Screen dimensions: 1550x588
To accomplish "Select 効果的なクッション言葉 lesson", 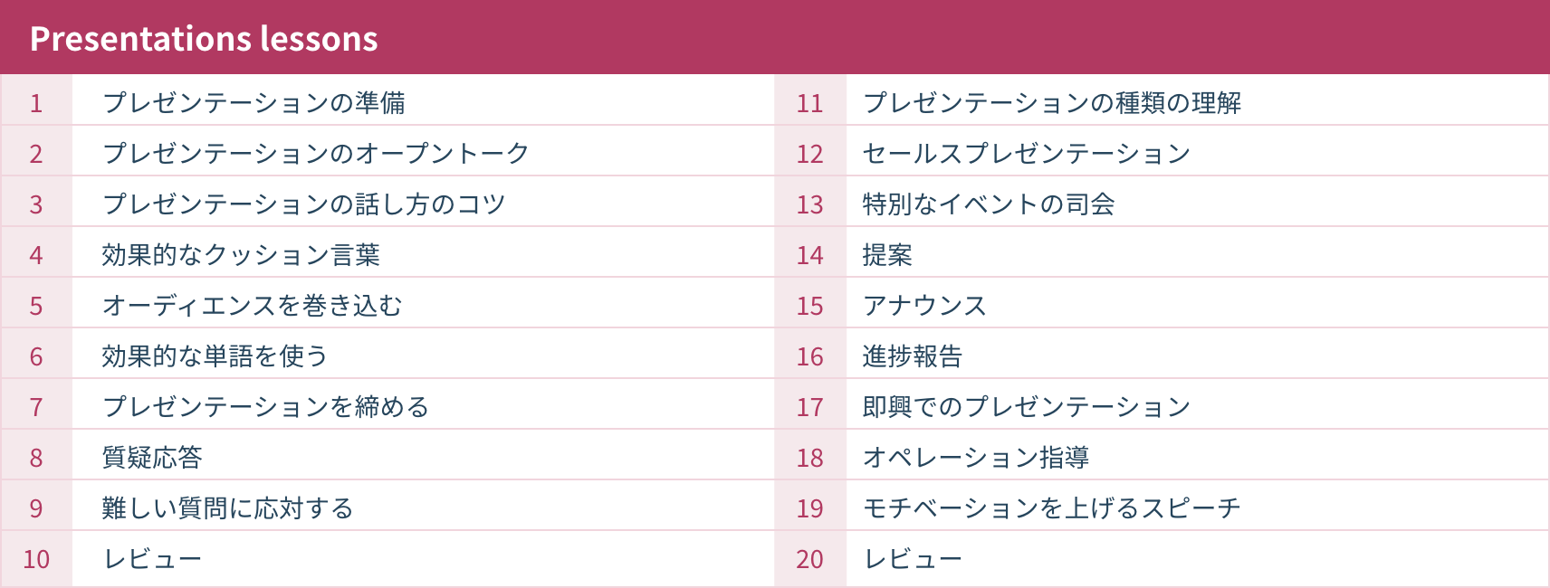I will pos(241,255).
